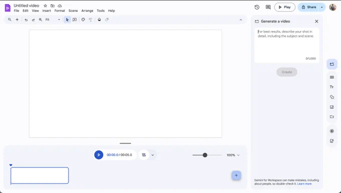The image size is (341, 193).
Task: Click the paint format icon
Action: pos(90,19)
